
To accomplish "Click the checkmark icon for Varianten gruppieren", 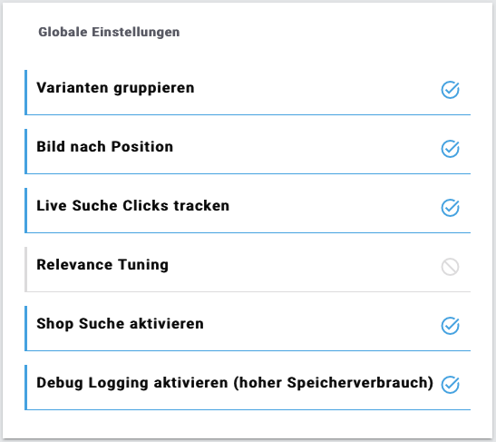I will pos(450,90).
